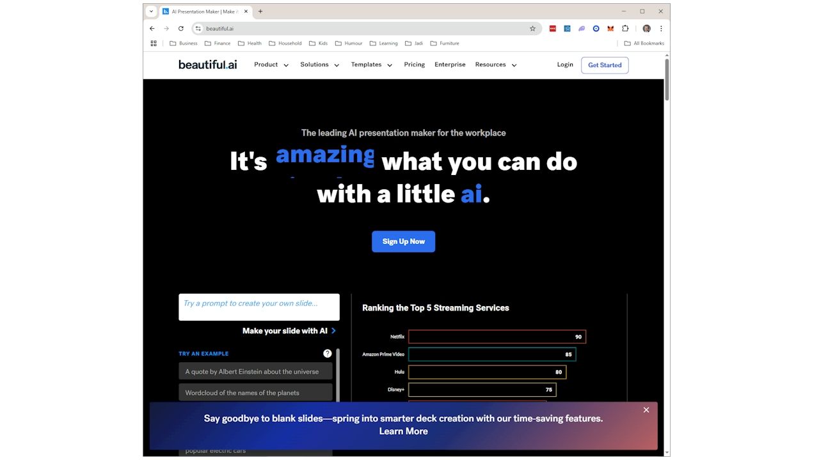Expand the Solutions menu
Screen dimensions: 819x460
pos(320,65)
